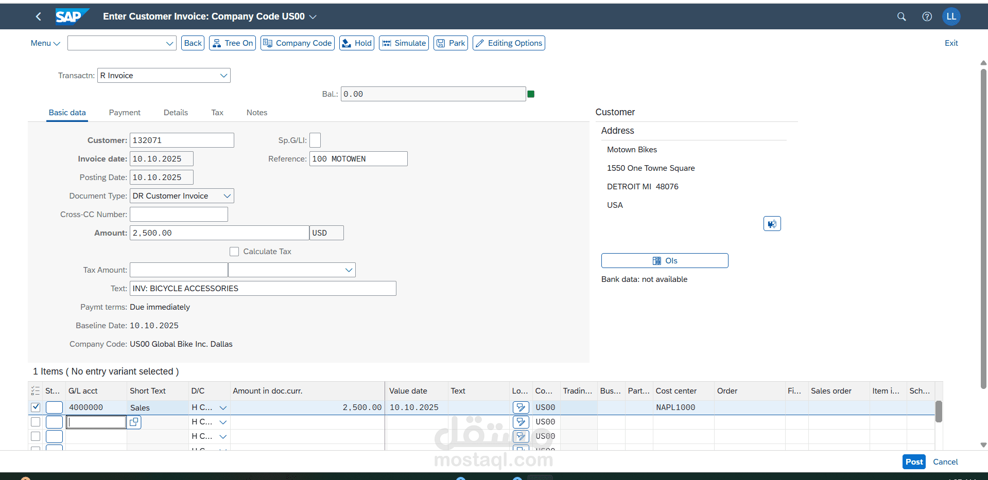Click into the Invoice date field
Viewport: 988px width, 480px height.
coord(162,159)
